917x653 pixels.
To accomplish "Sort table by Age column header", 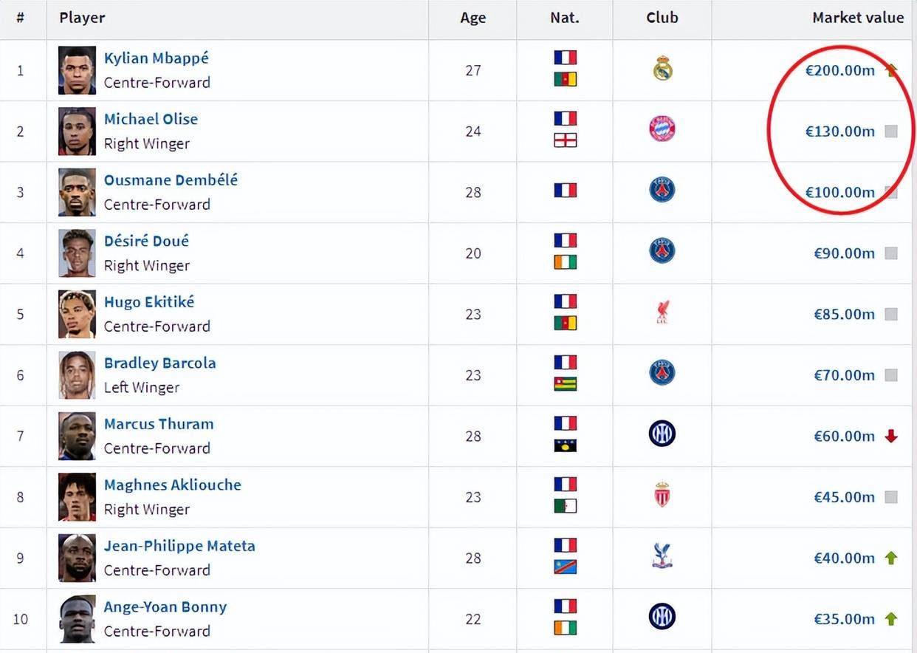I will 473,18.
